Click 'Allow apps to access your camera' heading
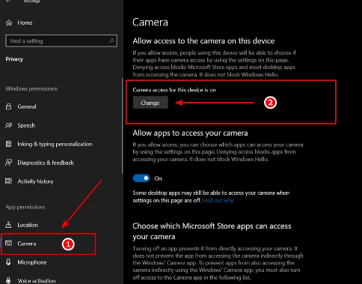The image size is (362, 284). pos(190,133)
